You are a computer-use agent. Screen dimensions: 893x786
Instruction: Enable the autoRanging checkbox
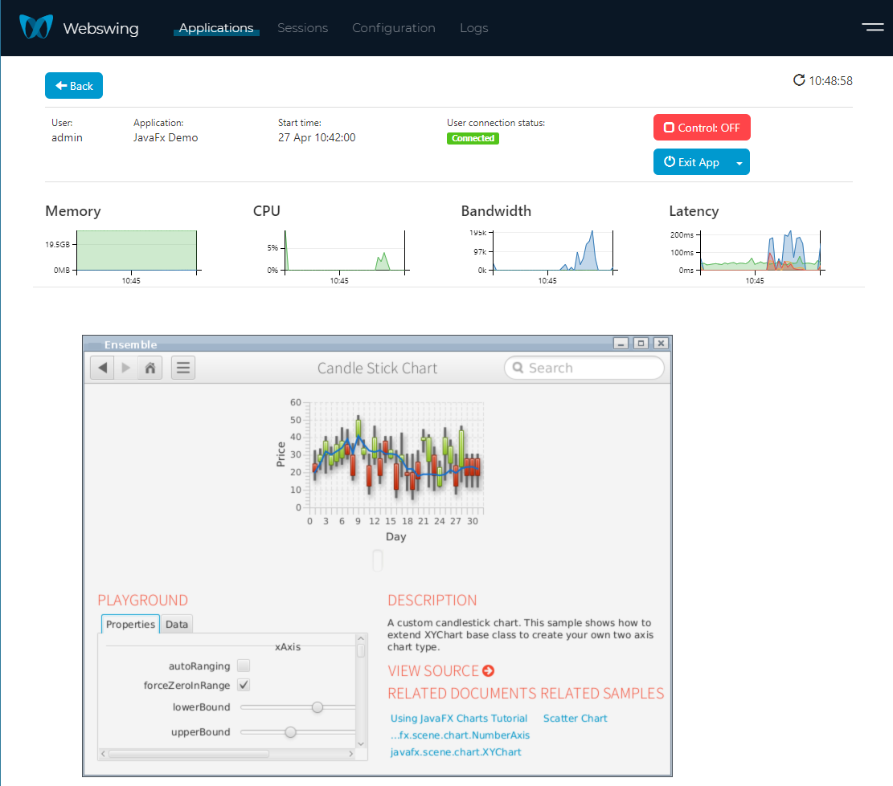(x=244, y=666)
